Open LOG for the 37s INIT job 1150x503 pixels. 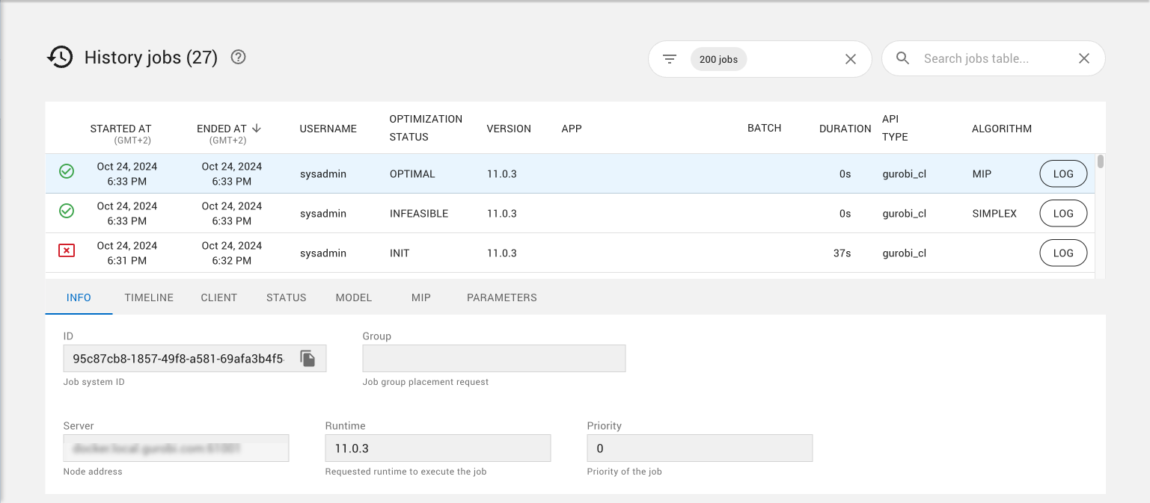point(1062,253)
